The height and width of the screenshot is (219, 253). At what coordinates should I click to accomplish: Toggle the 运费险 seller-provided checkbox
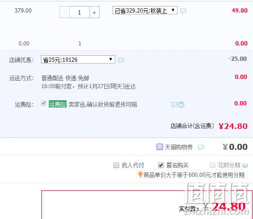coord(44,103)
